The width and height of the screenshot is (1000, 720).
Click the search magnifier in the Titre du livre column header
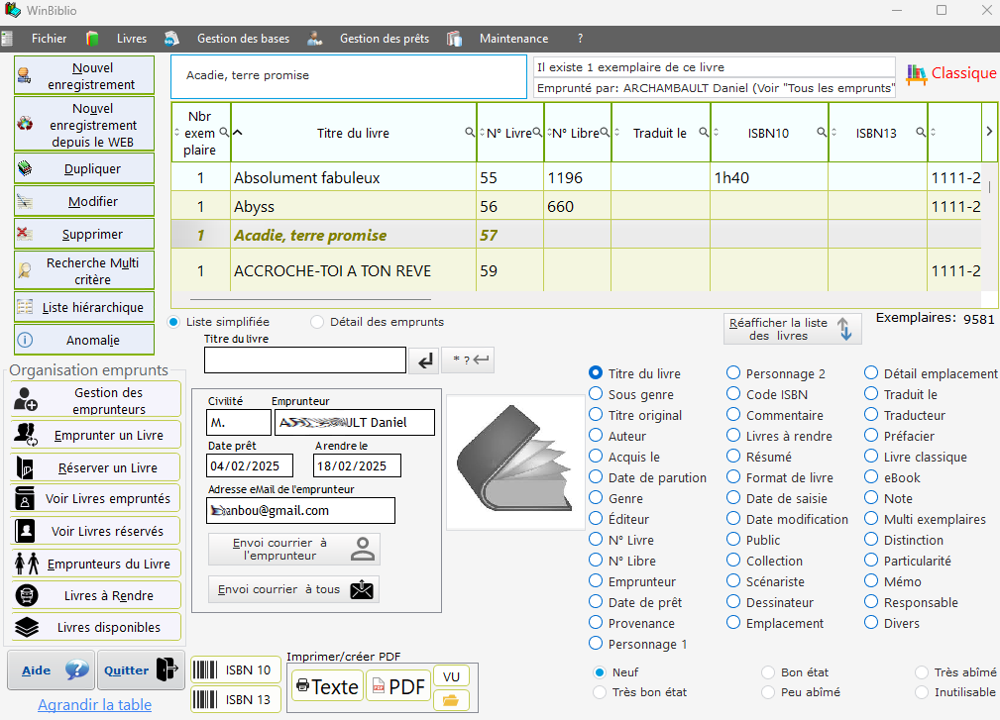coord(470,132)
